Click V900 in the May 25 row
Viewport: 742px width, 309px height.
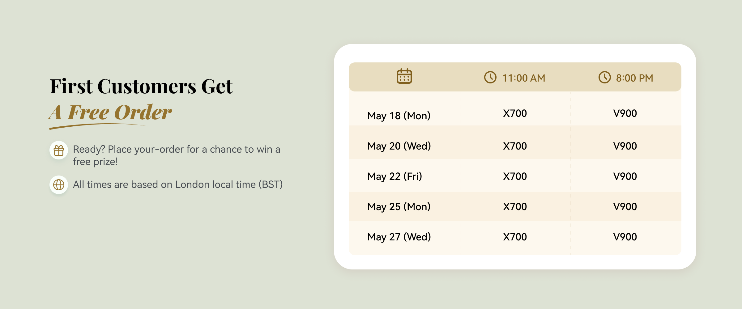[x=625, y=207]
